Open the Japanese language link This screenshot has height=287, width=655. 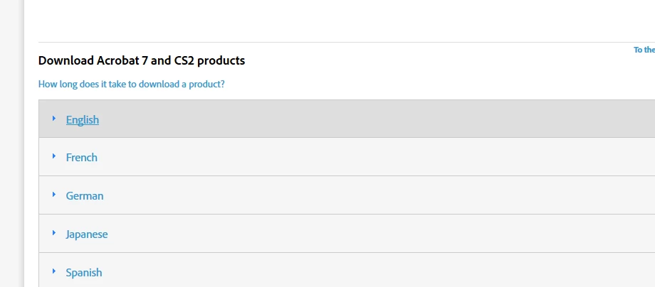coord(87,234)
